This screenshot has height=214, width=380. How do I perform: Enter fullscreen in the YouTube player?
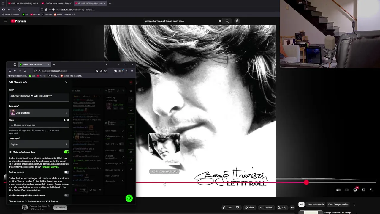coord(372,190)
